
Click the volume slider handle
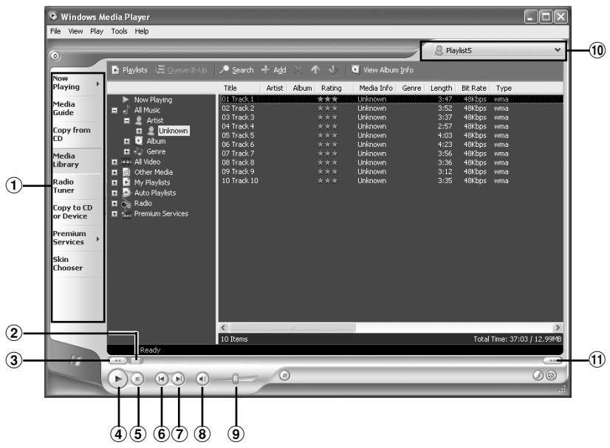(236, 379)
